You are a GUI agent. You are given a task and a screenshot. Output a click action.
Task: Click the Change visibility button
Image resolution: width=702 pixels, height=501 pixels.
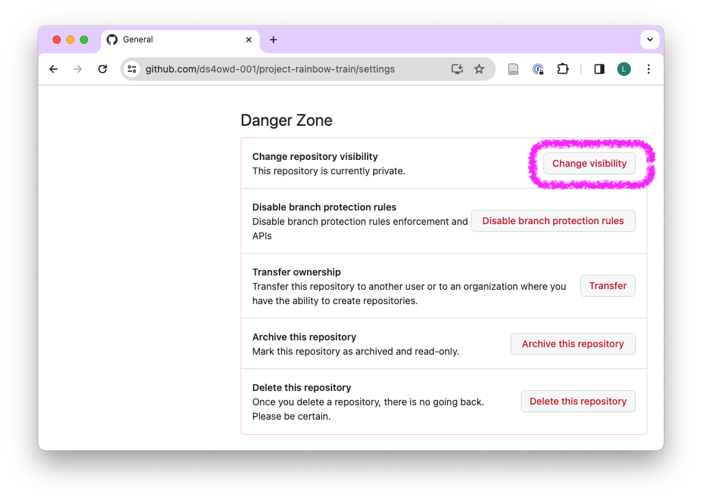(589, 163)
